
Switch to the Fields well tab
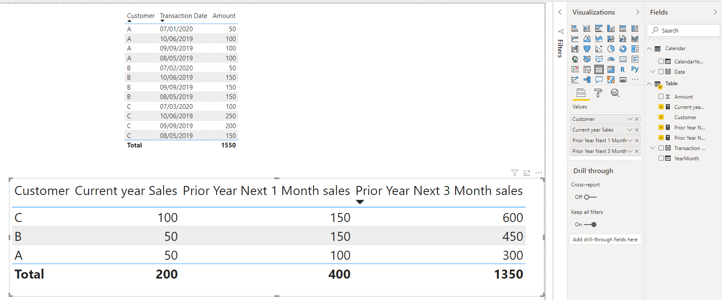point(581,93)
